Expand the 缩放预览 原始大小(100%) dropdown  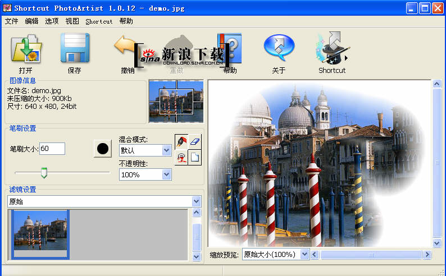pos(304,254)
